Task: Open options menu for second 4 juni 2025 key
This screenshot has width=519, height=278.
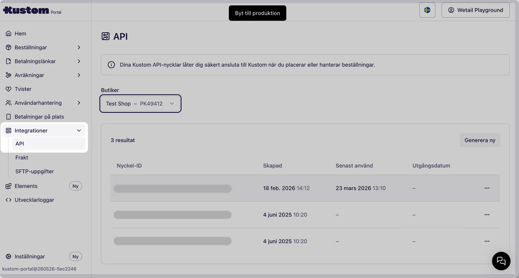Action: (x=487, y=214)
